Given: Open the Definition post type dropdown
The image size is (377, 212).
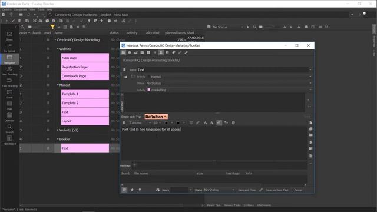Looking at the screenshot, I should [x=156, y=117].
